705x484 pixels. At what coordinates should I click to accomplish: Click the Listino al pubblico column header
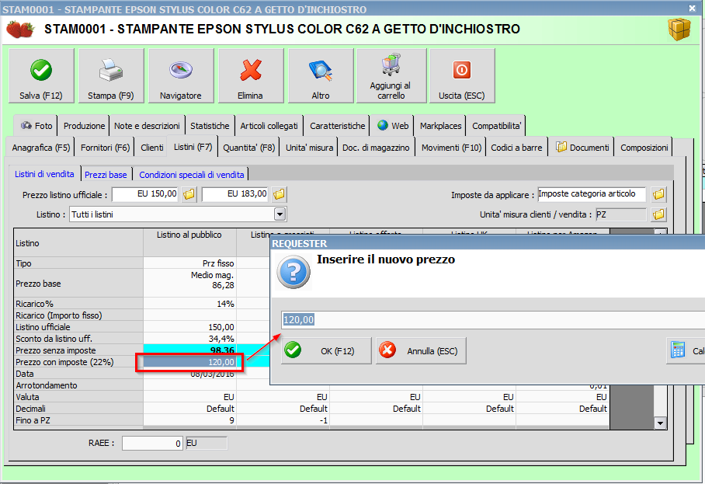[189, 243]
